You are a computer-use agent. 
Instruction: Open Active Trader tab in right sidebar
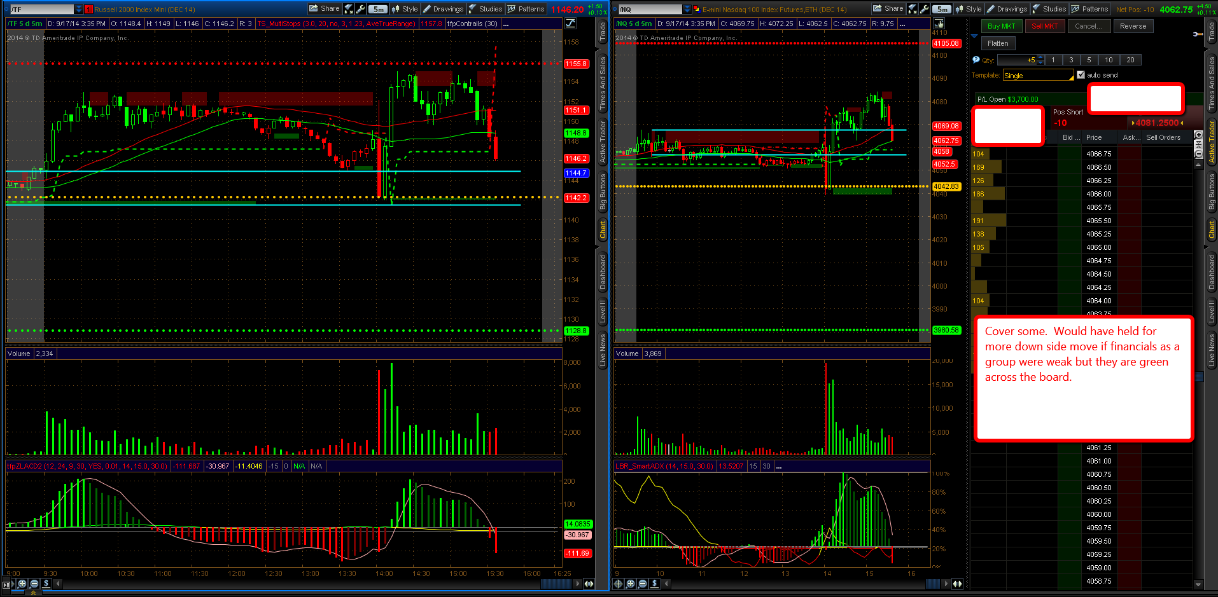1212,142
